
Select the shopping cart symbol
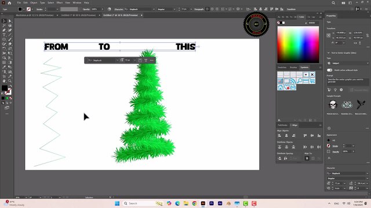[x=312, y=81]
